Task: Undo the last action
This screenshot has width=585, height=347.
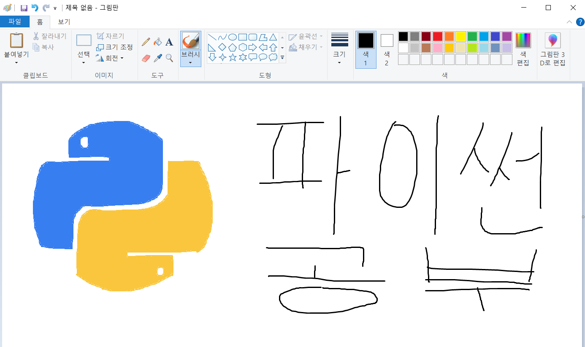Action: (35, 8)
